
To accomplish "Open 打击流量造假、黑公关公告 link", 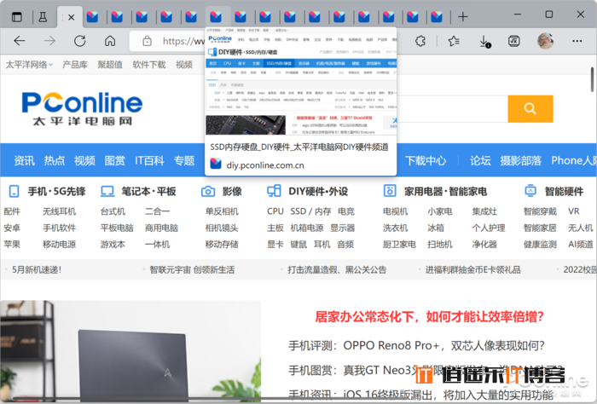I will [337, 269].
